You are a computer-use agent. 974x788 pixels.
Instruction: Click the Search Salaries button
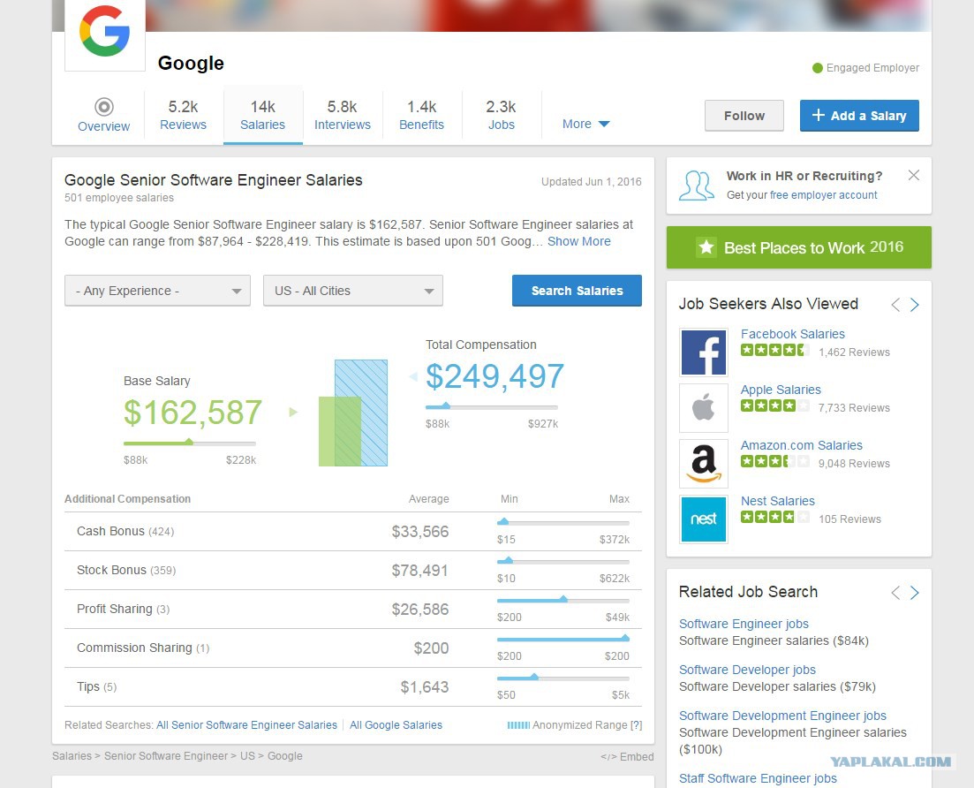click(x=577, y=291)
